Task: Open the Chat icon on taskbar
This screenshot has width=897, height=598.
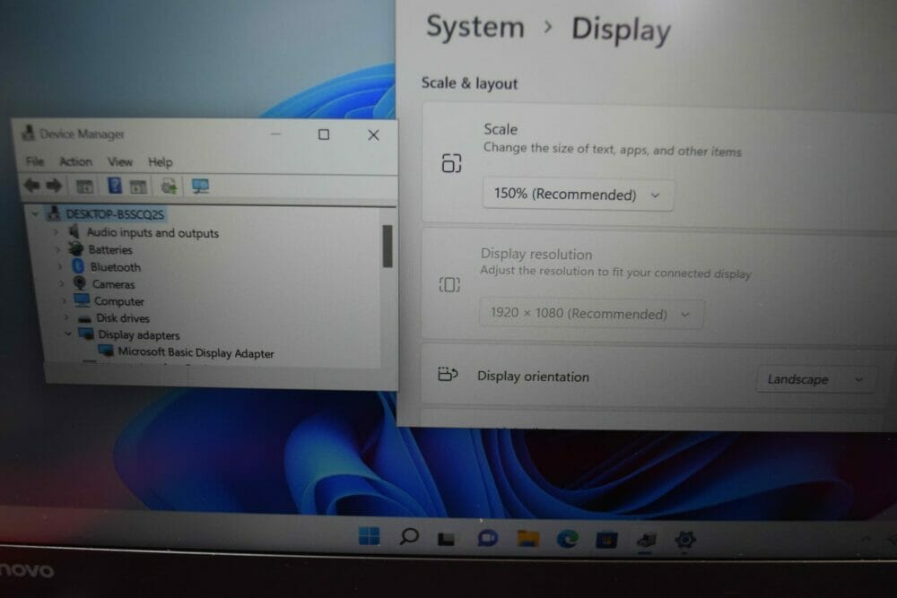Action: tap(487, 539)
